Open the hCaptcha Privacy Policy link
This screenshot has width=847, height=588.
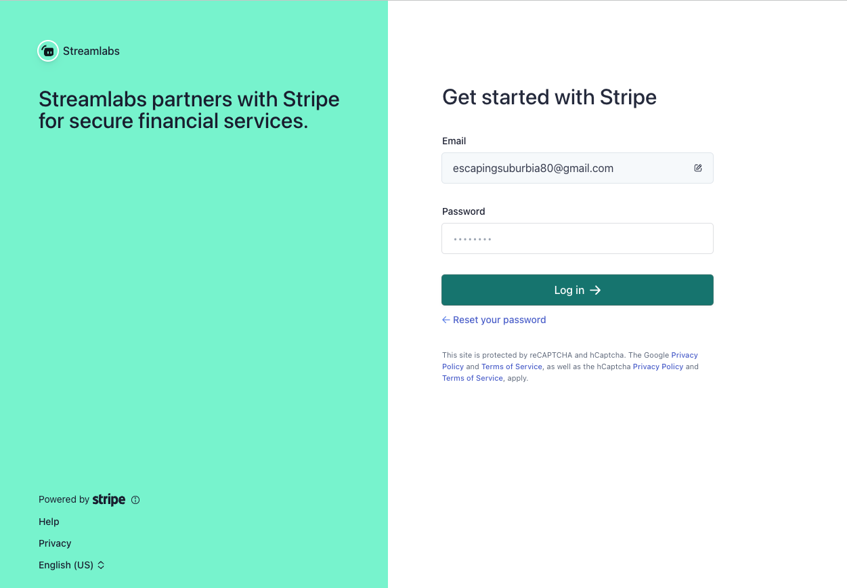[658, 366]
